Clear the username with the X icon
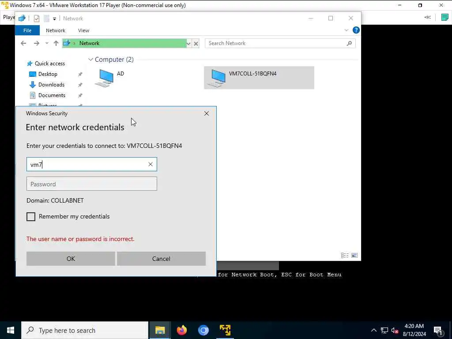The image size is (452, 339). click(151, 164)
